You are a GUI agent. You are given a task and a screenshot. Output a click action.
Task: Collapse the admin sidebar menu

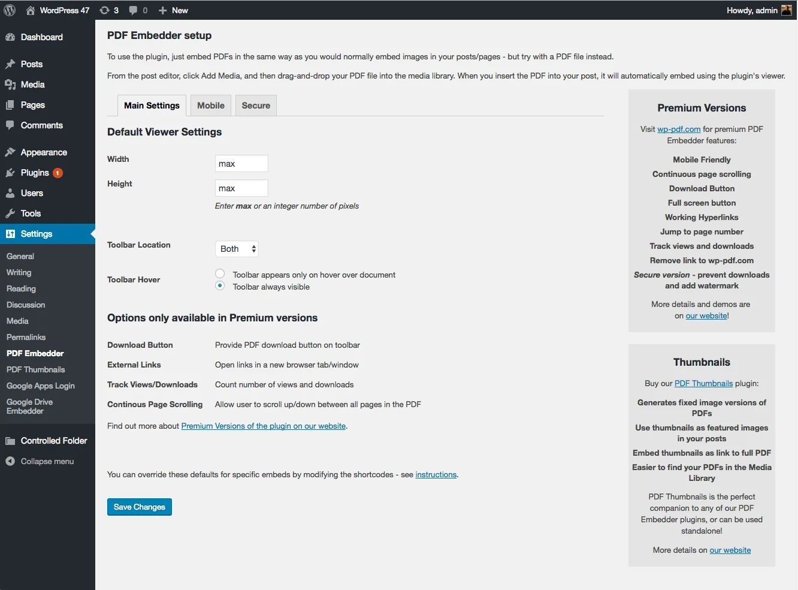coord(40,461)
